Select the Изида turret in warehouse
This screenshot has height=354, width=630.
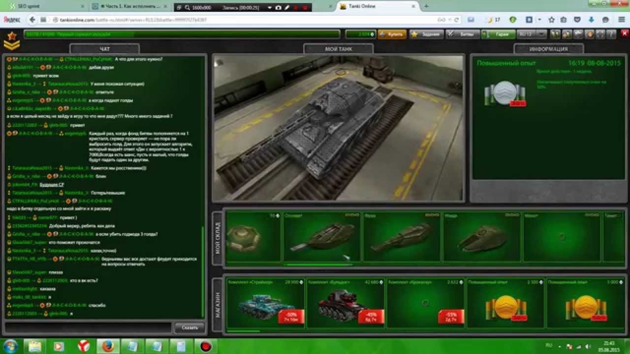(481, 237)
